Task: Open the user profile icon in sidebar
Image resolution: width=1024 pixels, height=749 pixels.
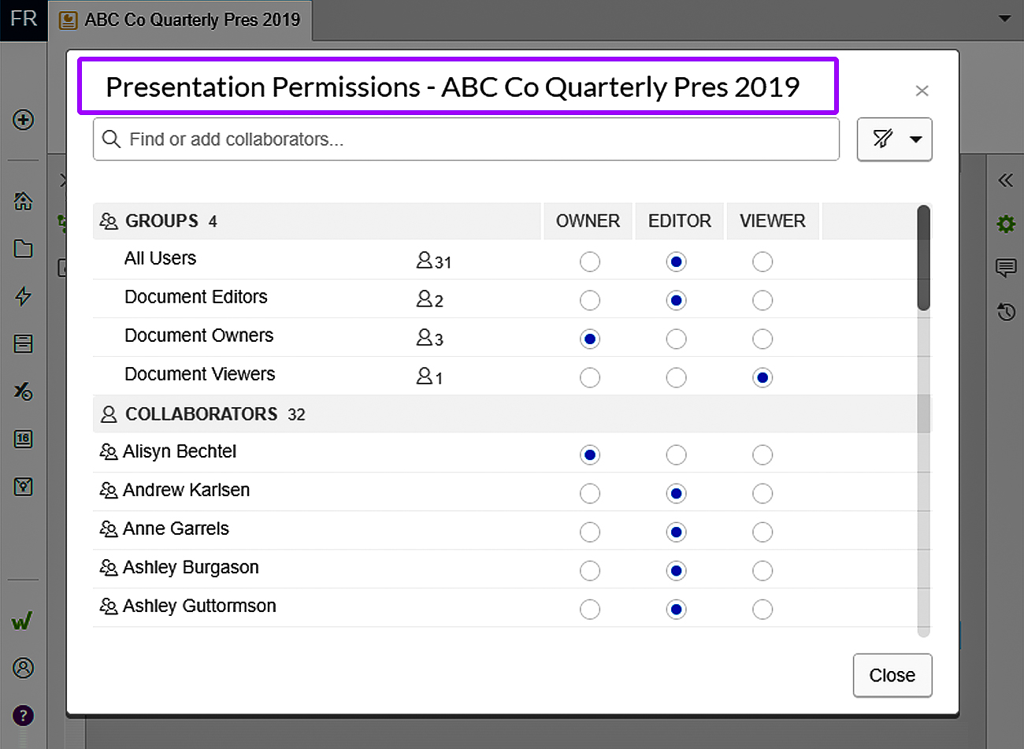Action: coord(24,668)
